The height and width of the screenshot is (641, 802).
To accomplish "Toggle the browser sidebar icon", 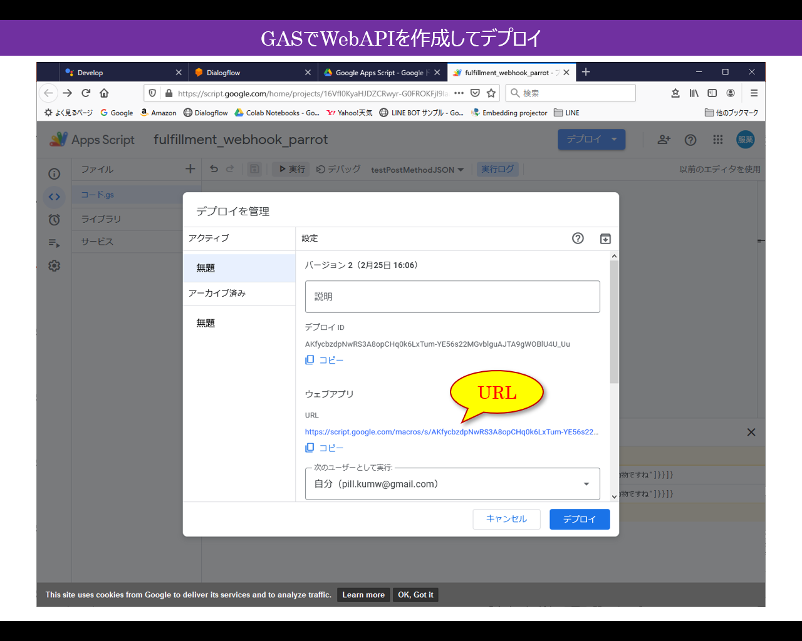I will [x=712, y=93].
